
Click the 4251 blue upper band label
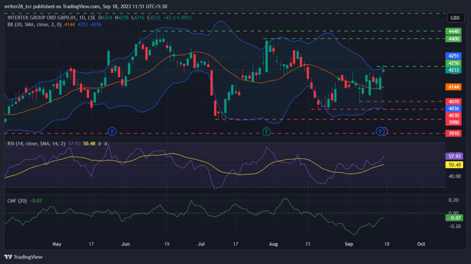pos(453,56)
